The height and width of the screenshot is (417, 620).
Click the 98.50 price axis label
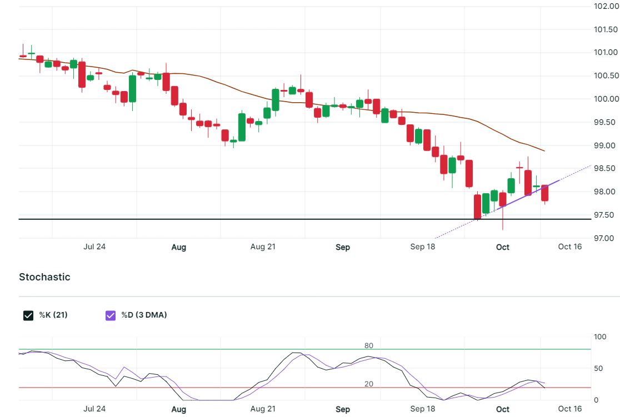604,168
